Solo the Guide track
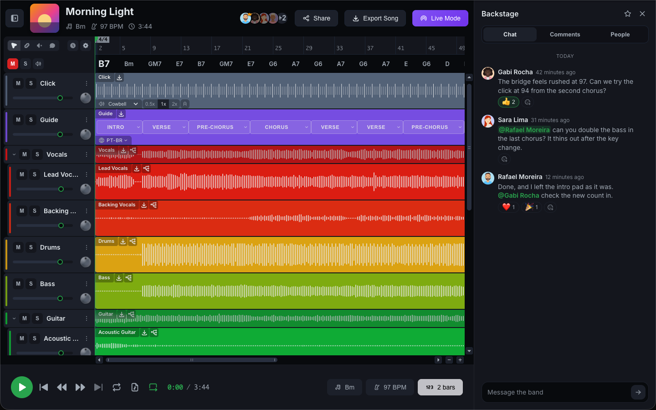 31,120
